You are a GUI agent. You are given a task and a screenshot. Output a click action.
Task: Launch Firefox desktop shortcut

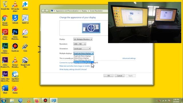click(x=15, y=89)
